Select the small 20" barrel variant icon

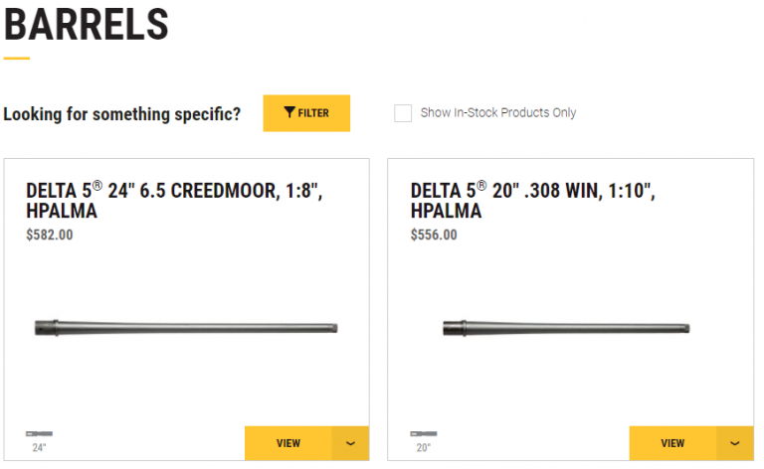pos(423,434)
